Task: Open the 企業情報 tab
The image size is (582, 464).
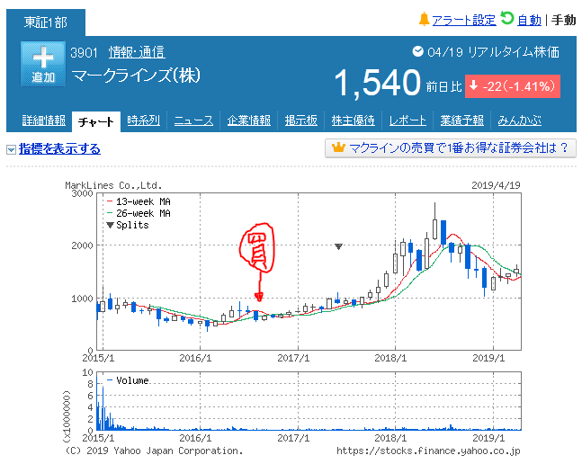Action: point(248,120)
